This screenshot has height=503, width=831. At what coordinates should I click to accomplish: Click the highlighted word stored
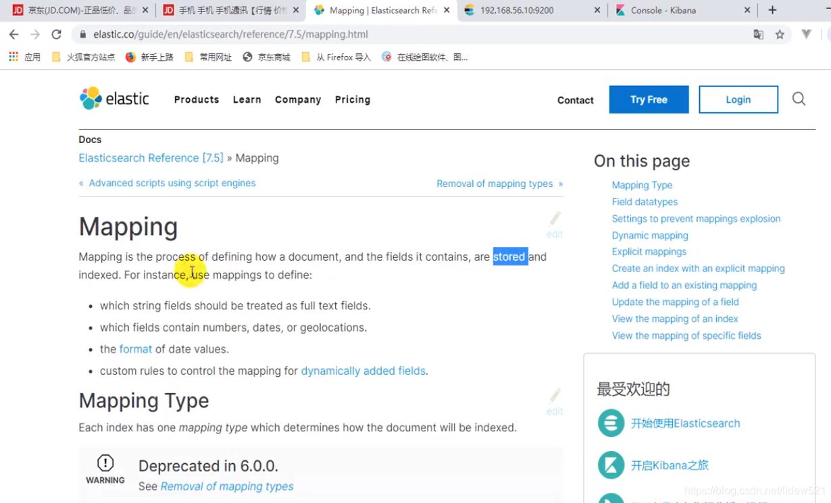pos(509,257)
